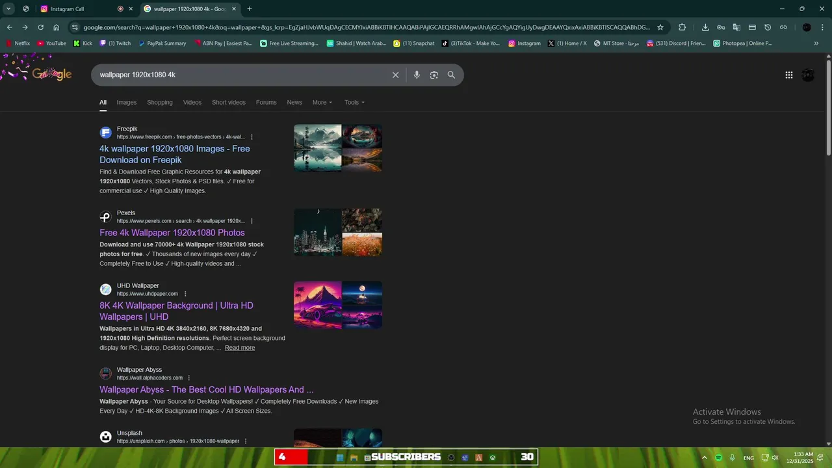
Task: Click Read more under UHD Wallpaper result
Action: (x=240, y=348)
